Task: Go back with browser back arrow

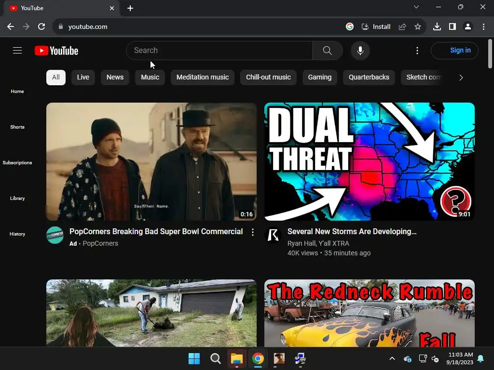Action: point(11,27)
